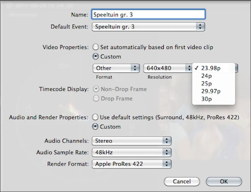Open the Render Format Apple ProRes 422 dropdown
This screenshot has height=192, width=251.
point(132,164)
